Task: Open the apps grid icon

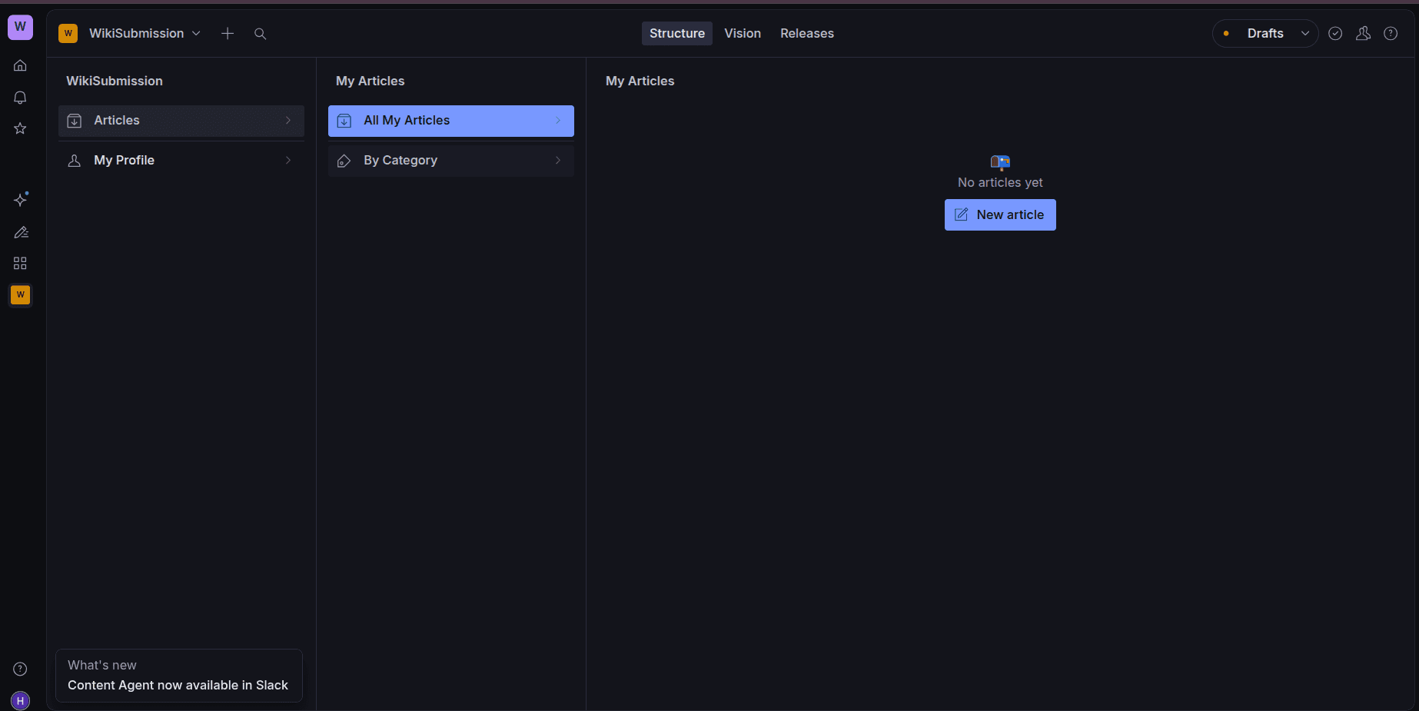Action: pos(20,264)
